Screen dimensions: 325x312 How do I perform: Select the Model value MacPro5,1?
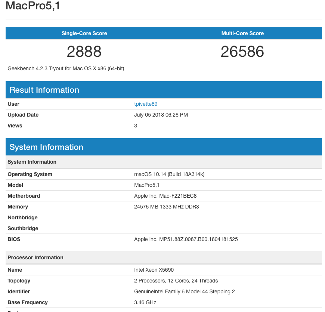(x=147, y=185)
